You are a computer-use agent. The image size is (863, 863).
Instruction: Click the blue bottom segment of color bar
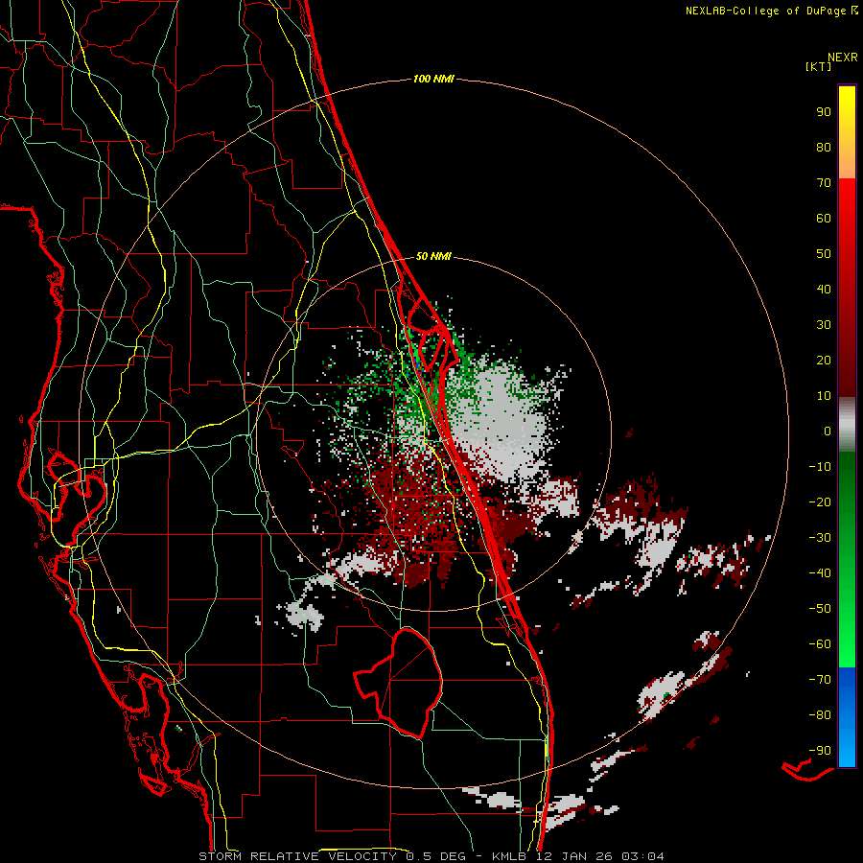(847, 717)
